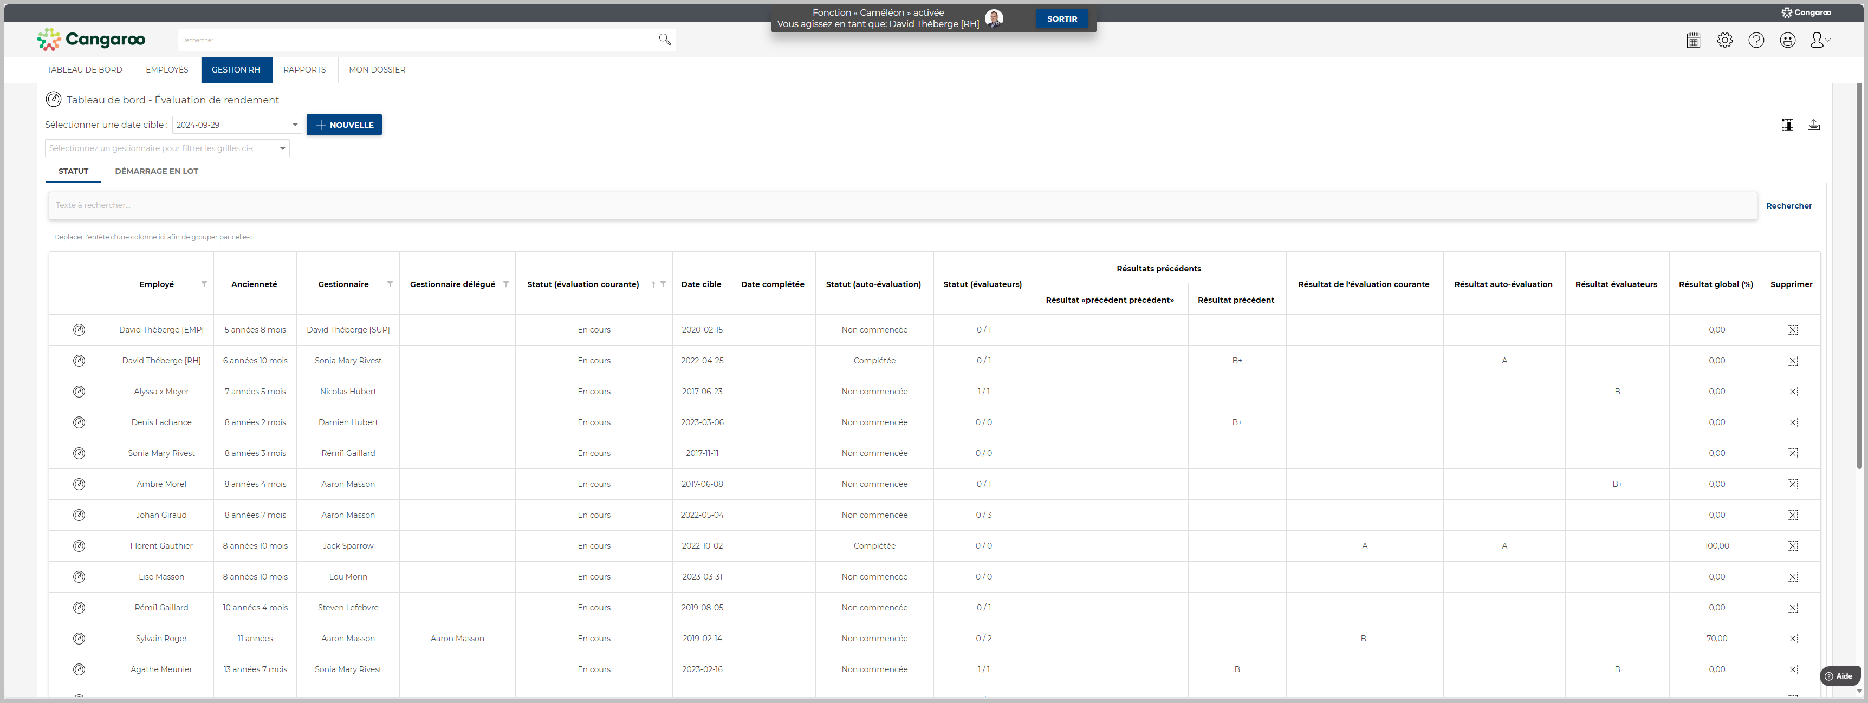1868x703 pixels.
Task: Open evaluation icon for Alyssa x Meyer
Action: pyautogui.click(x=79, y=392)
